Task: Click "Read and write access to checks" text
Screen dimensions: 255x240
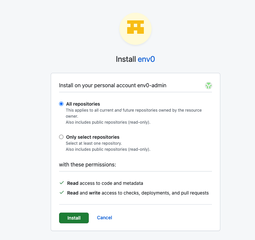Action: point(138,193)
